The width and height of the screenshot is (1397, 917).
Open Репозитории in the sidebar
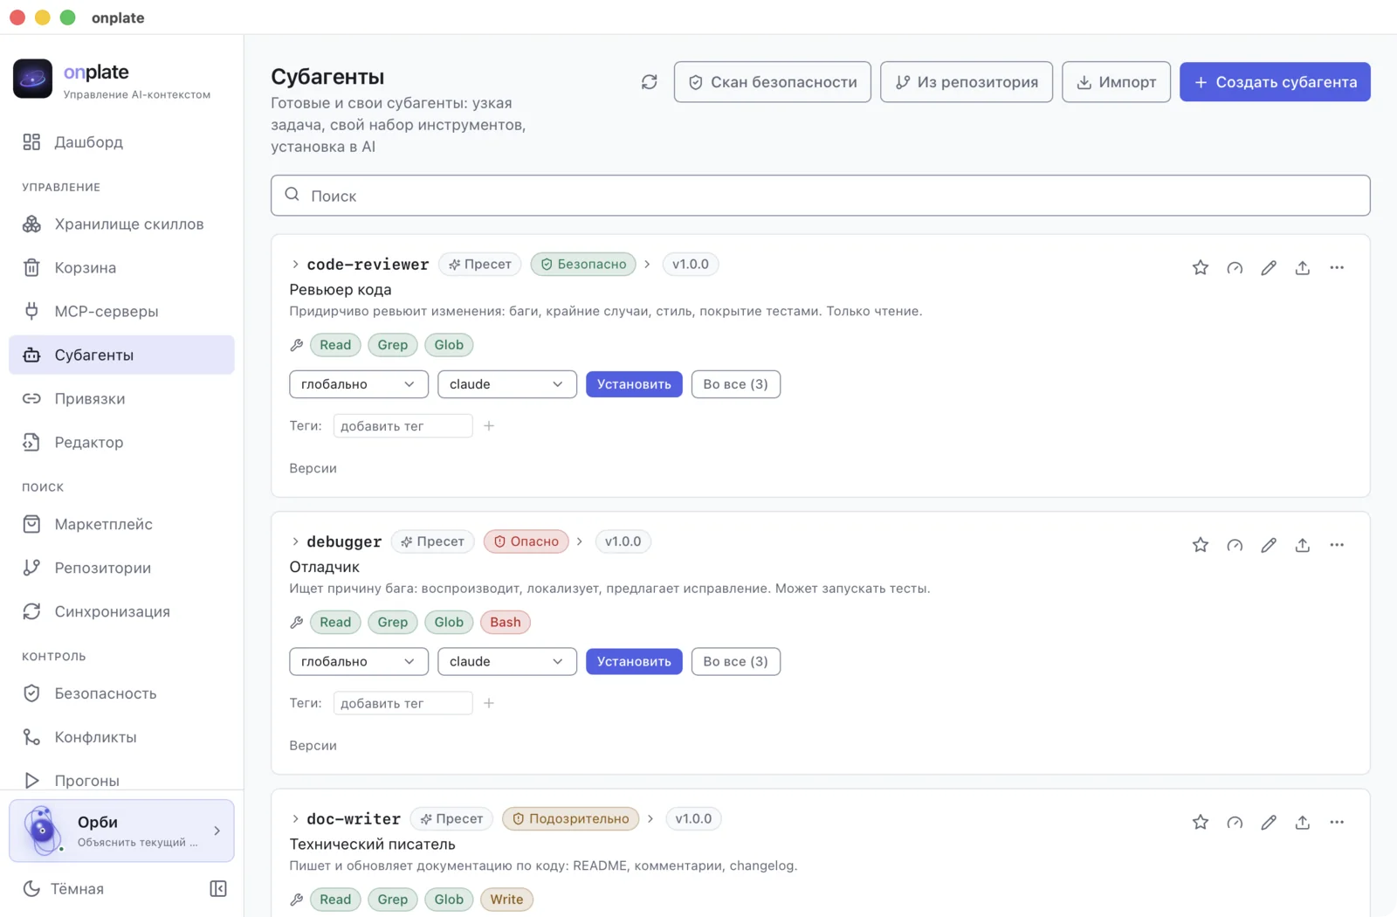pos(121,569)
